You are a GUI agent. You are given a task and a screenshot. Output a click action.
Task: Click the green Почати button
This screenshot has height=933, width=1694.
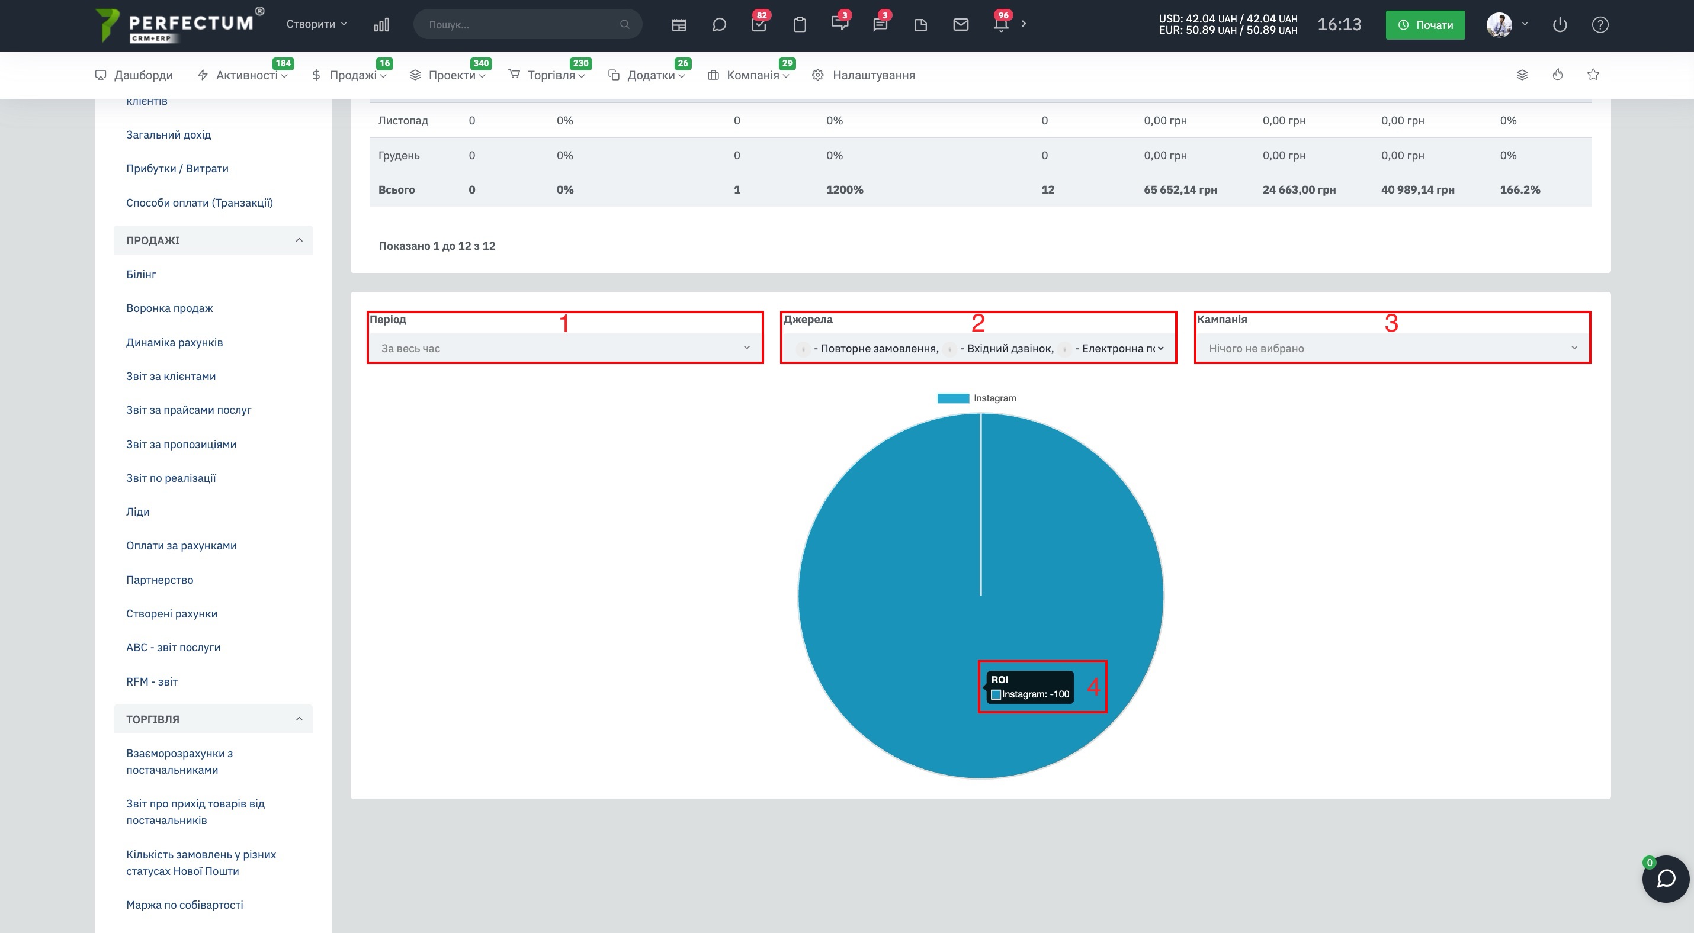coord(1425,25)
